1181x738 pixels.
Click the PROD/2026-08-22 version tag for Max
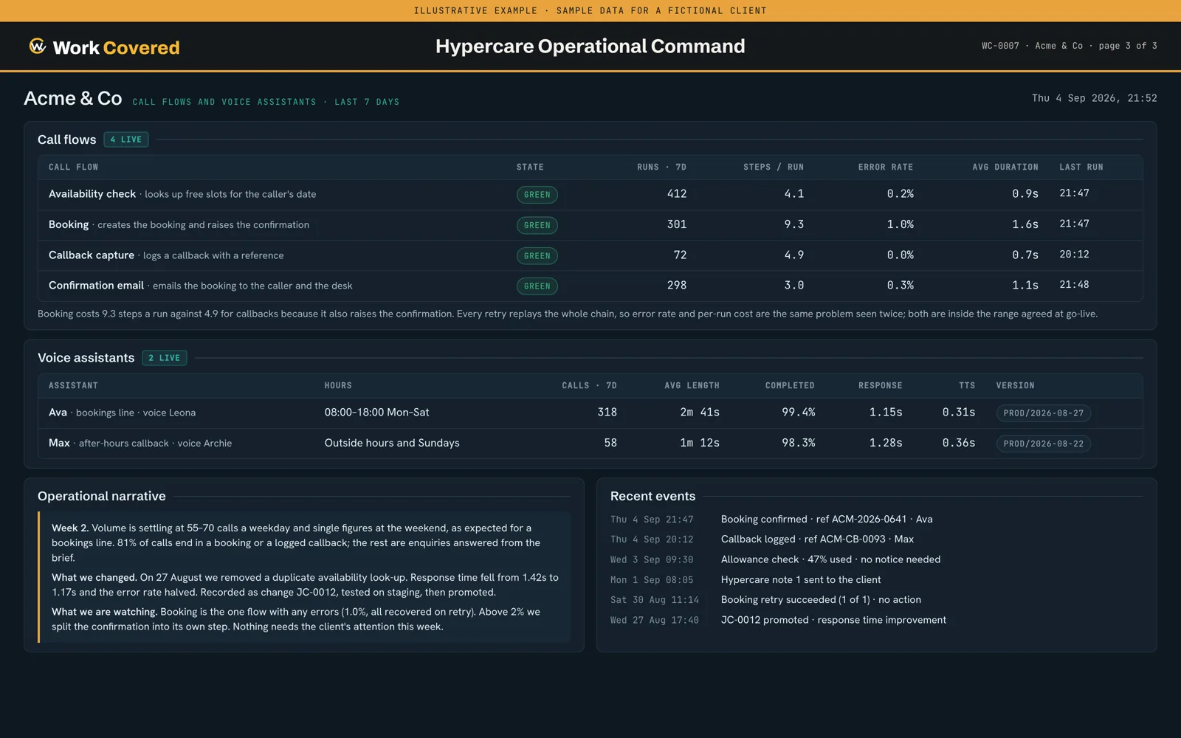click(x=1044, y=444)
